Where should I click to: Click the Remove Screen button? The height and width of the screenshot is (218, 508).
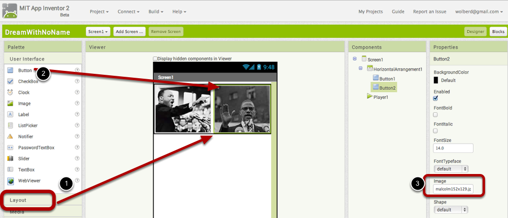click(166, 31)
